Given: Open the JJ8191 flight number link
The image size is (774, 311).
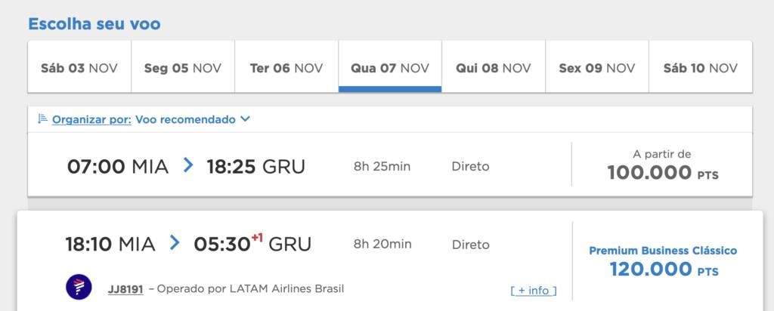Looking at the screenshot, I should coord(125,289).
